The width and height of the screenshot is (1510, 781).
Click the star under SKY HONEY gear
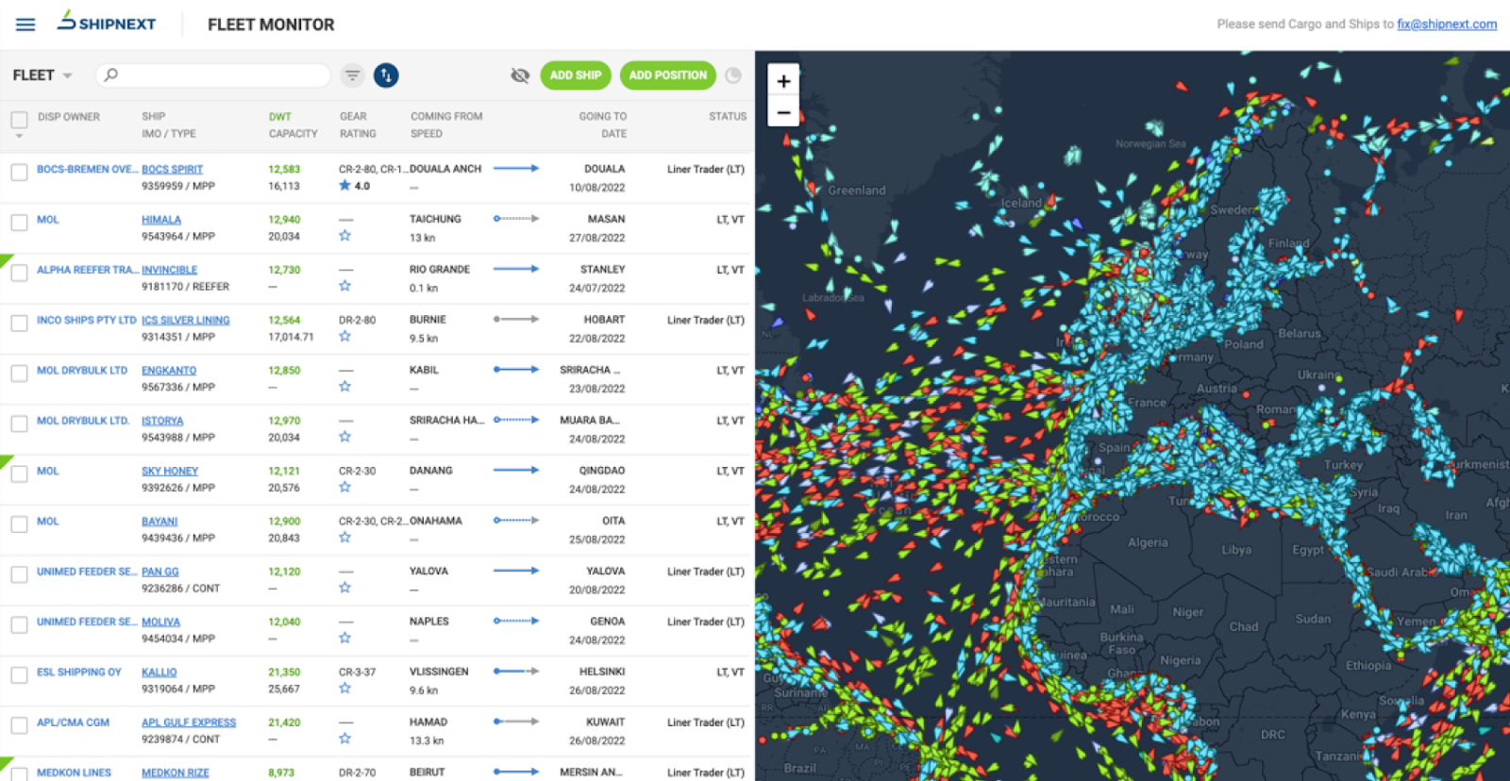coord(344,487)
